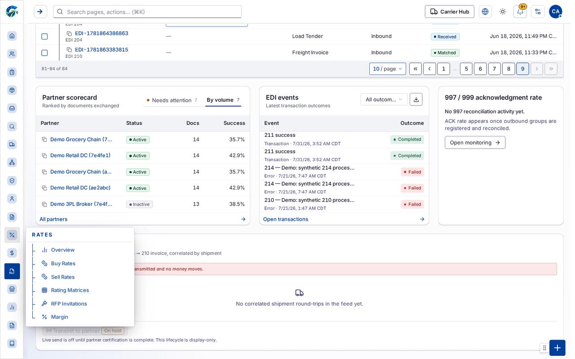Open the storefront sidebar icon
The image size is (575, 359).
click(12, 289)
